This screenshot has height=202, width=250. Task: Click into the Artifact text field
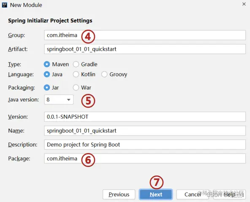[x=145, y=49]
